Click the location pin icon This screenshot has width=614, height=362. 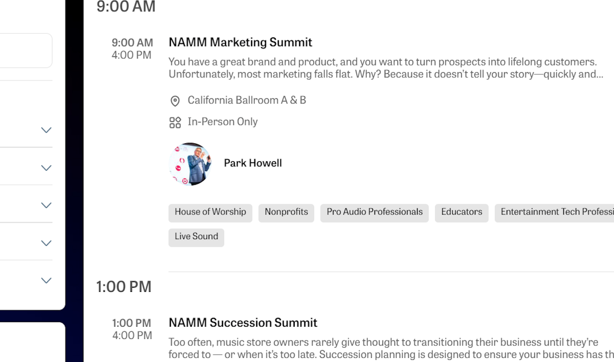pos(175,101)
